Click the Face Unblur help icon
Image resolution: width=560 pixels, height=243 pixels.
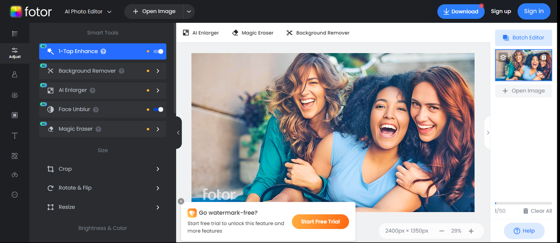(x=95, y=109)
